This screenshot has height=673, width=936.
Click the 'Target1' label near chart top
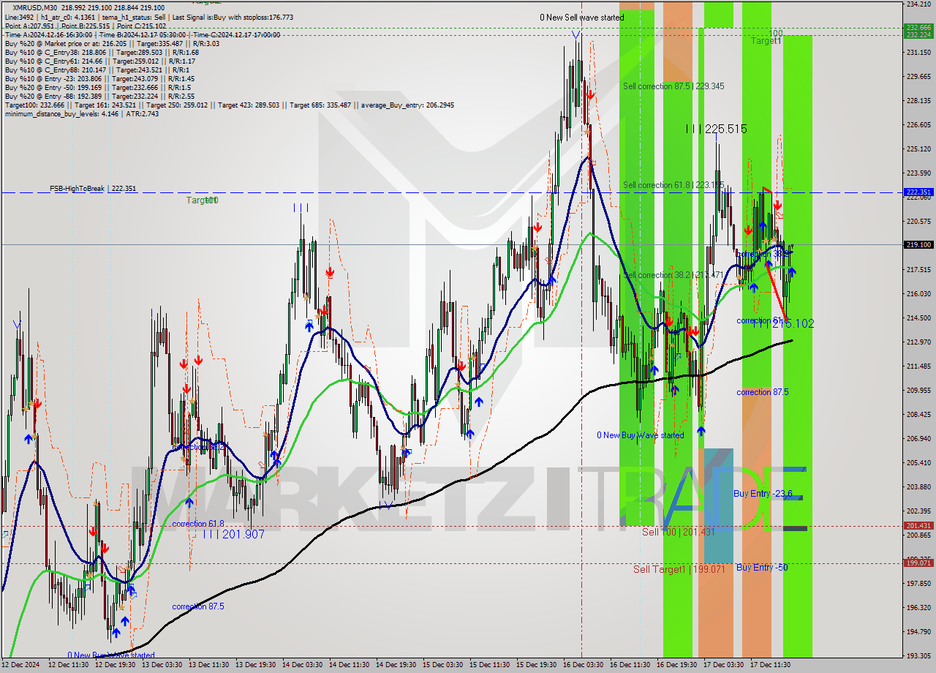[766, 41]
